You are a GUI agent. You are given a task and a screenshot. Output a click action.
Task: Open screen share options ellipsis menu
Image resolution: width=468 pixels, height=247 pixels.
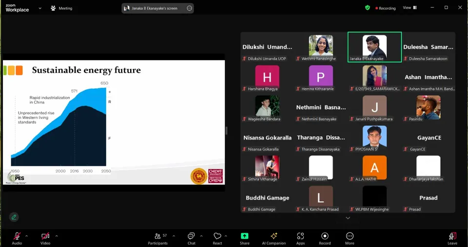coord(189,8)
